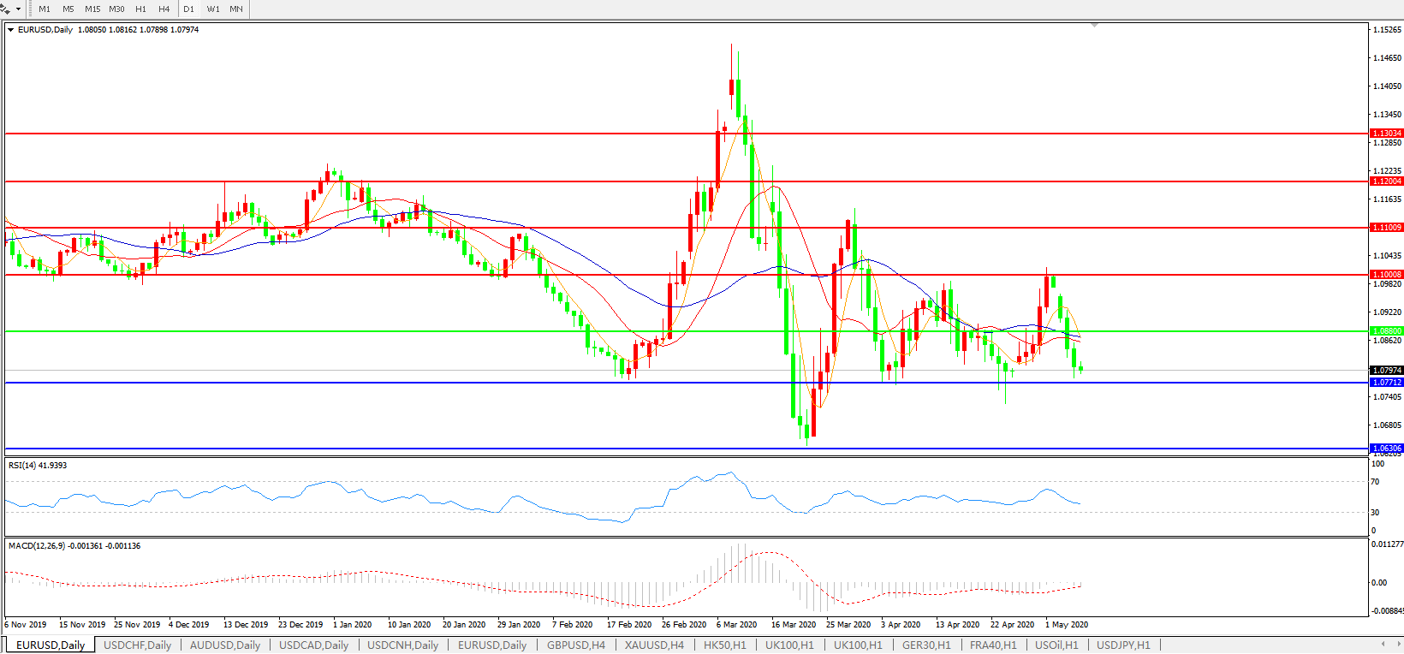Click the blue 1.07712 support level label
This screenshot has height=654, width=1404.
(x=1387, y=383)
